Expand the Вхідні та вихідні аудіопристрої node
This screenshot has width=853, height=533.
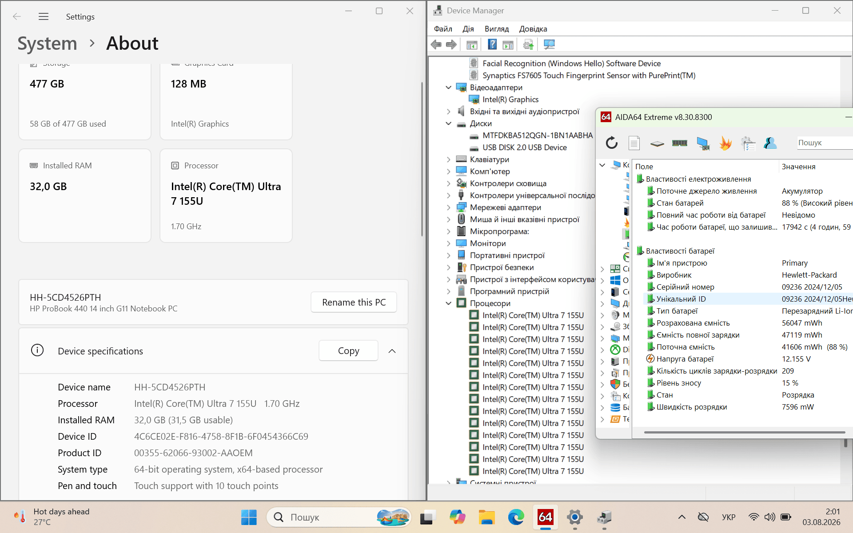tap(449, 111)
